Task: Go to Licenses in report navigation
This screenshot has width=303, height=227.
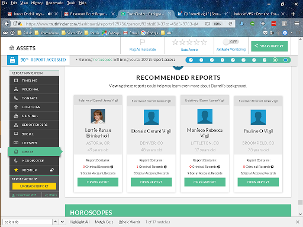Action: (x=34, y=143)
